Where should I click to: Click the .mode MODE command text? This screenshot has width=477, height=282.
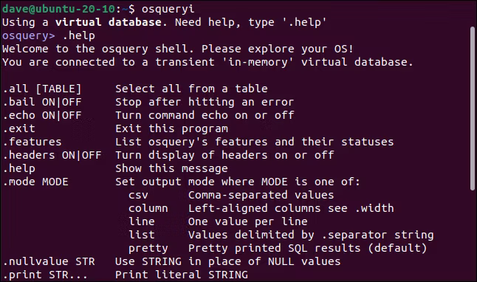click(x=35, y=182)
